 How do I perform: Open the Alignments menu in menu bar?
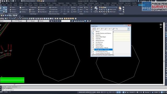pyautogui.click(x=61, y=3)
